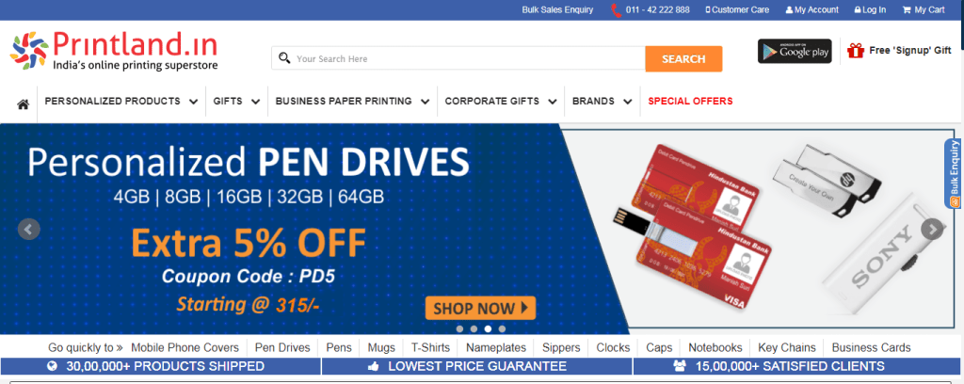The width and height of the screenshot is (964, 384).
Task: Click the home icon in navigation bar
Action: pyautogui.click(x=23, y=104)
